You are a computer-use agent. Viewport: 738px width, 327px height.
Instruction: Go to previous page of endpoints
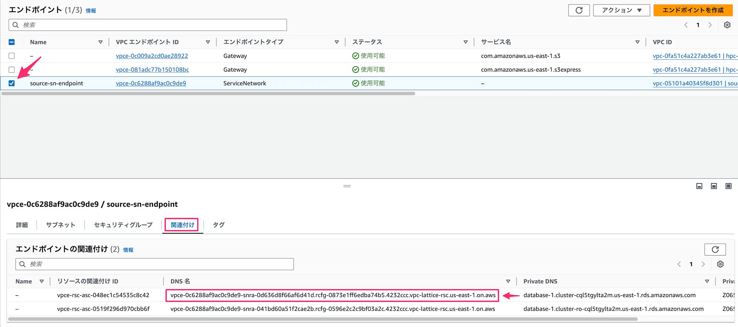click(x=686, y=25)
